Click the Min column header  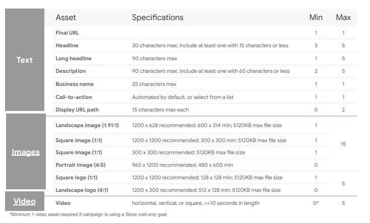coord(316,18)
